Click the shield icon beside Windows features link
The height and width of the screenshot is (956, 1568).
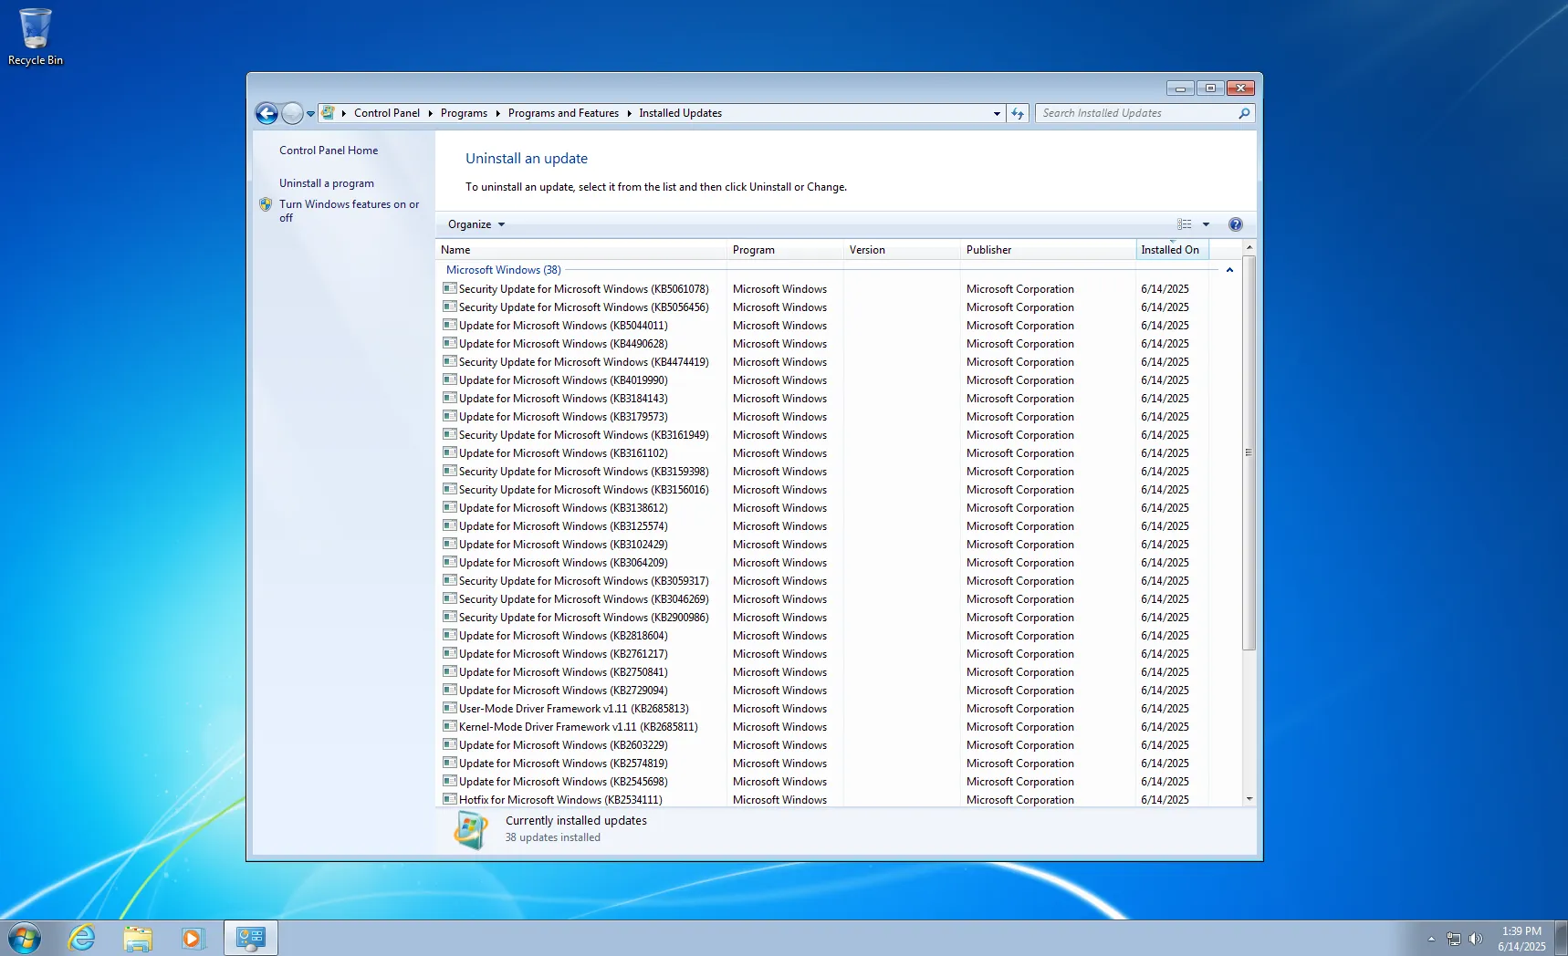tap(266, 204)
